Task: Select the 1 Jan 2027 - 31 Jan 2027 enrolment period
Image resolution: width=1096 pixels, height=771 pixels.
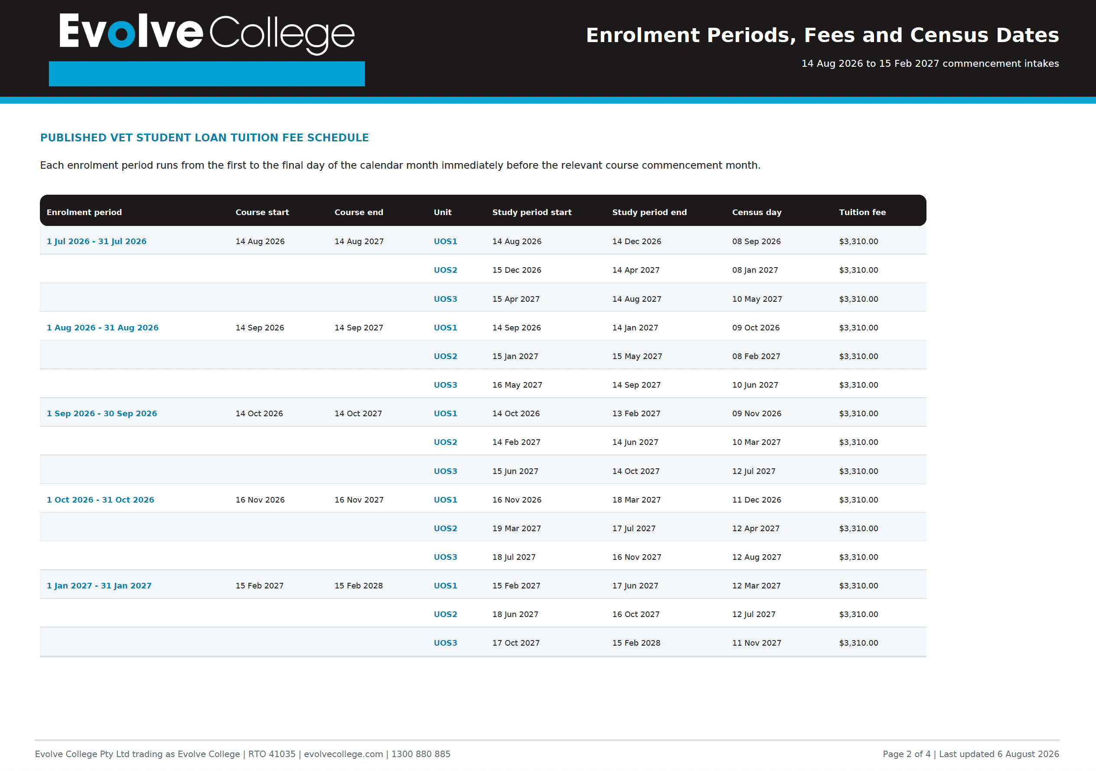Action: [x=99, y=585]
